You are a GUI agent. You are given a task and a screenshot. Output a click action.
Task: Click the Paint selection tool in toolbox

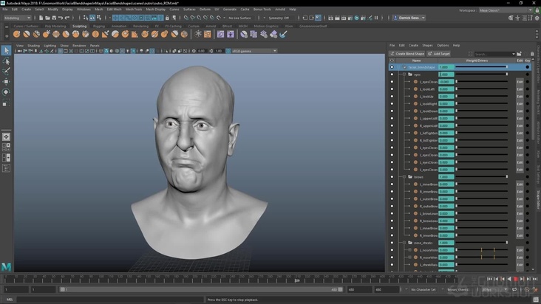click(6, 72)
